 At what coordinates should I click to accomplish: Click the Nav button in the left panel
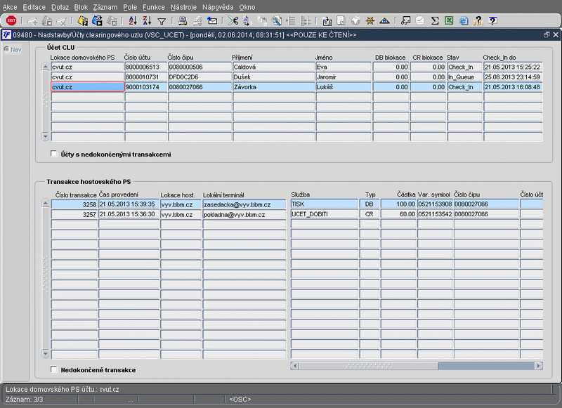pos(13,49)
